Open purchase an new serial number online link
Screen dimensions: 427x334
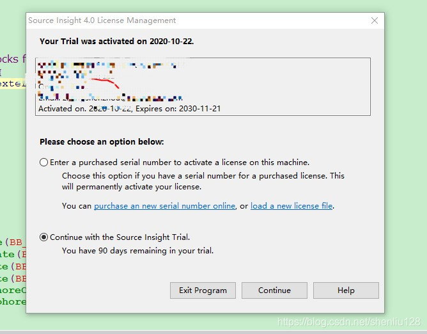(164, 206)
